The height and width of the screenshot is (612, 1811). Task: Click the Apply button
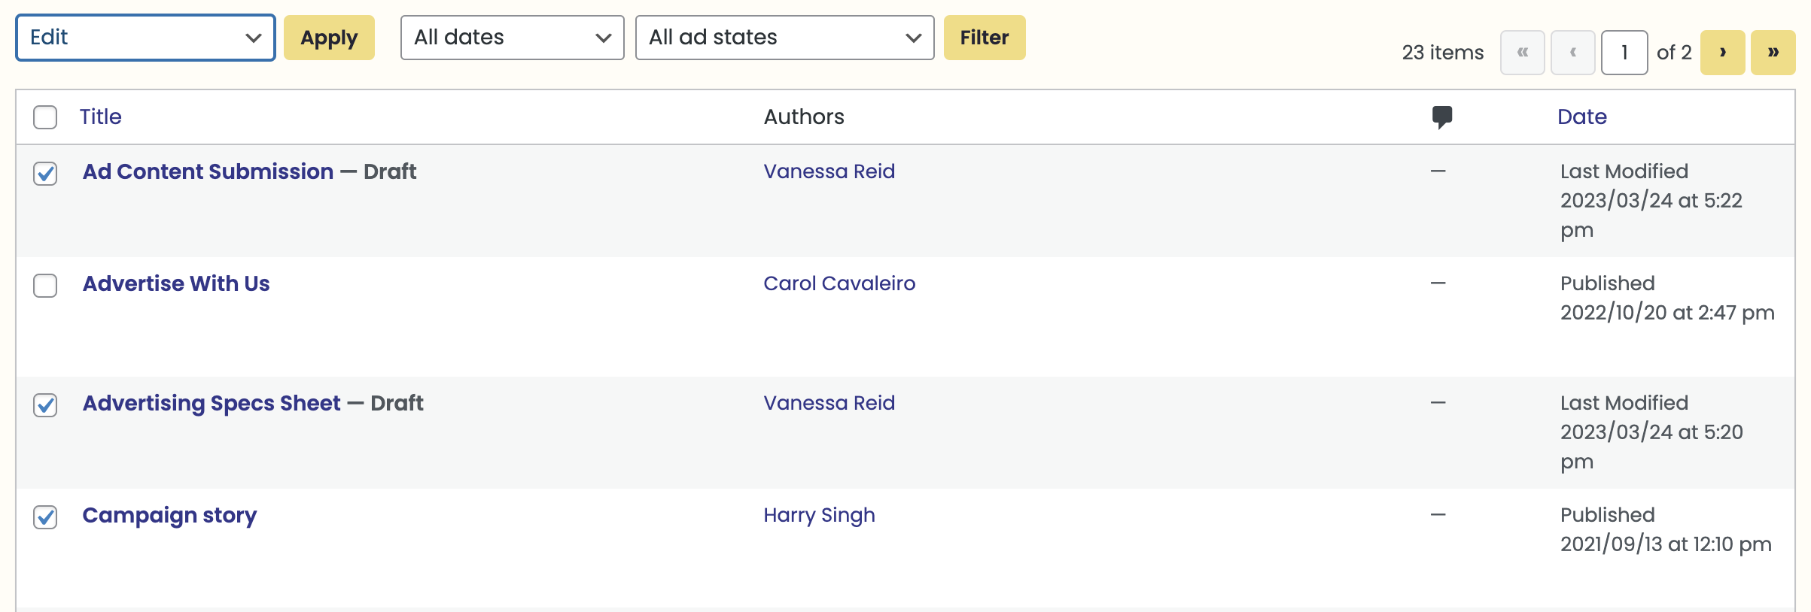(x=329, y=38)
